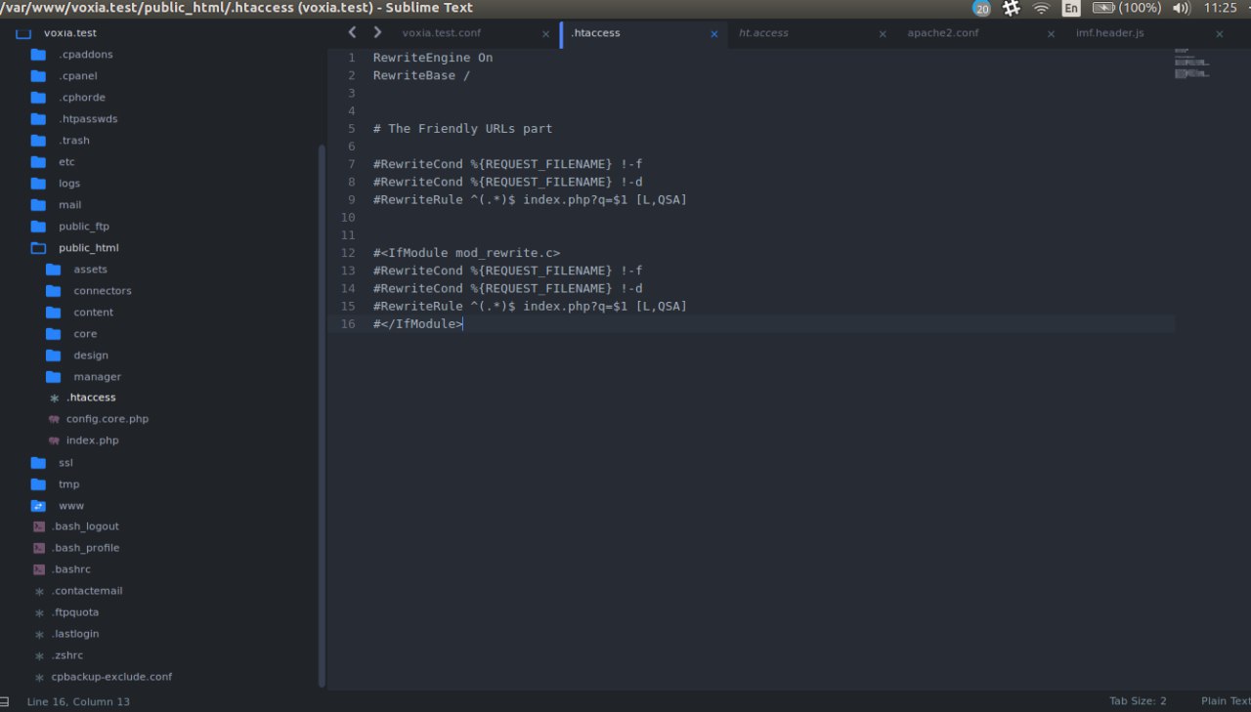Switch to the ht.access tab
The height and width of the screenshot is (712, 1251).
click(x=763, y=33)
